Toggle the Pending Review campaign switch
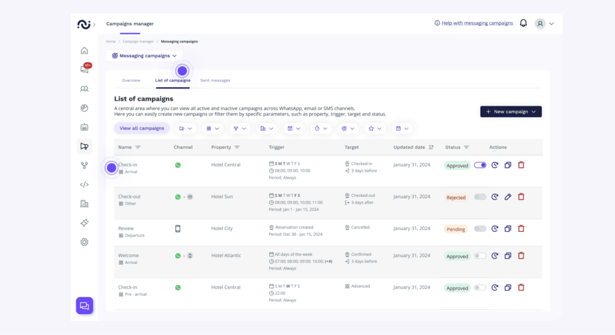615x335 pixels. 480,229
